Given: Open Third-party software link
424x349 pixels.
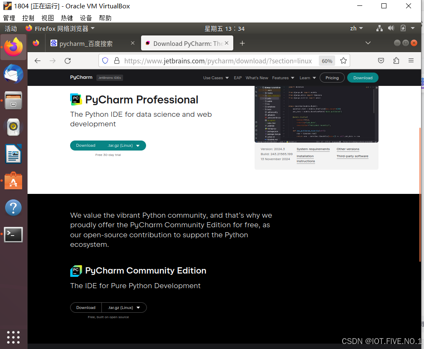Looking at the screenshot, I should (352, 156).
